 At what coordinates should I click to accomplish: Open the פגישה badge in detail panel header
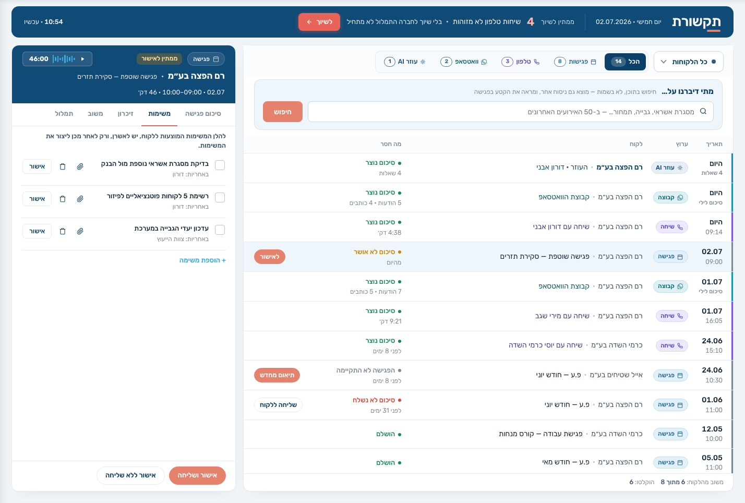click(206, 59)
